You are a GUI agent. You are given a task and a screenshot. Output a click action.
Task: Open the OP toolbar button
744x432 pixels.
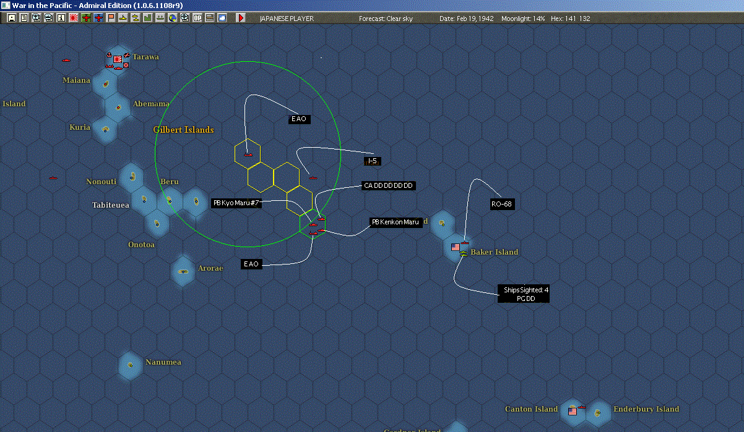pyautogui.click(x=197, y=18)
